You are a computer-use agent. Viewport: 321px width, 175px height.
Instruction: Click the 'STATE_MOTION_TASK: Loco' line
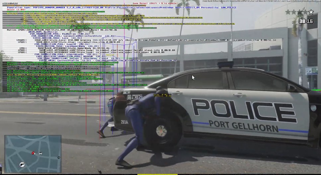(57, 38)
